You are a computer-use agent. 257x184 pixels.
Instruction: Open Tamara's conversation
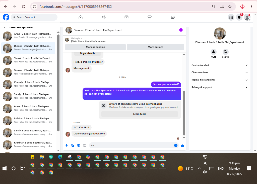click(x=28, y=72)
